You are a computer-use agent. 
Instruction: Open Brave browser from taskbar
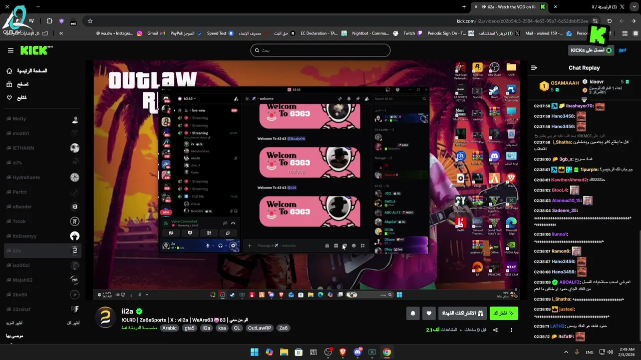343,352
